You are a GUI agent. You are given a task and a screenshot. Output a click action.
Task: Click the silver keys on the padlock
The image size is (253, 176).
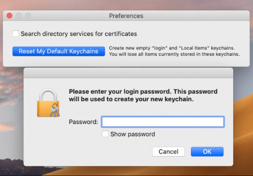(55, 110)
